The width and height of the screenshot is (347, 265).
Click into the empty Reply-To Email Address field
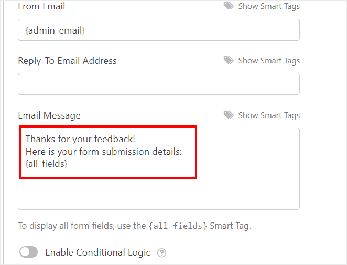click(x=158, y=84)
